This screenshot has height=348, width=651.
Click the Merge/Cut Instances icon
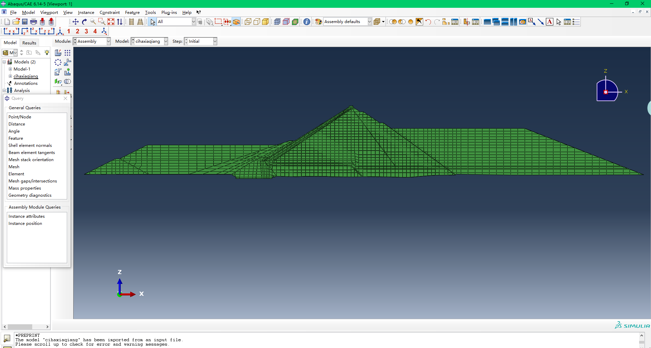pyautogui.click(x=67, y=81)
